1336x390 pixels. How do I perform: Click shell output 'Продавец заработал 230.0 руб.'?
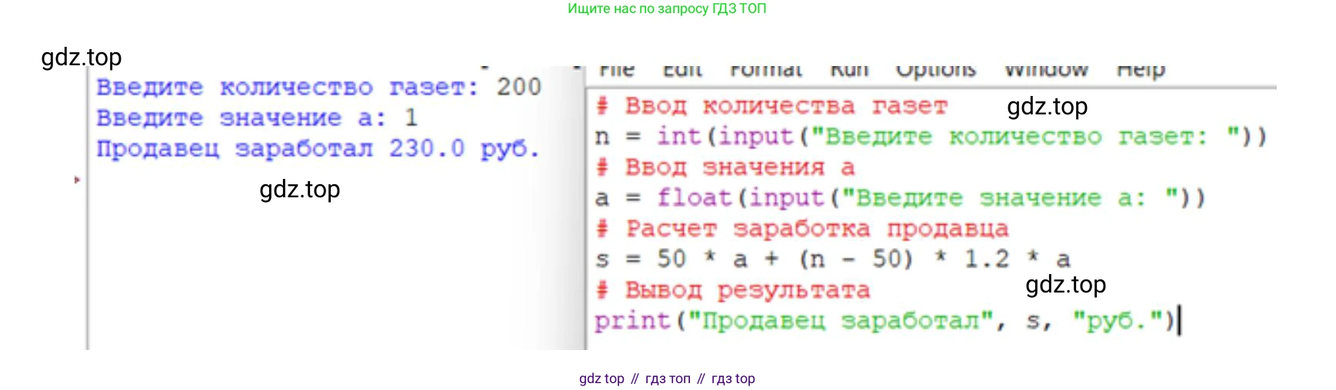coord(318,149)
